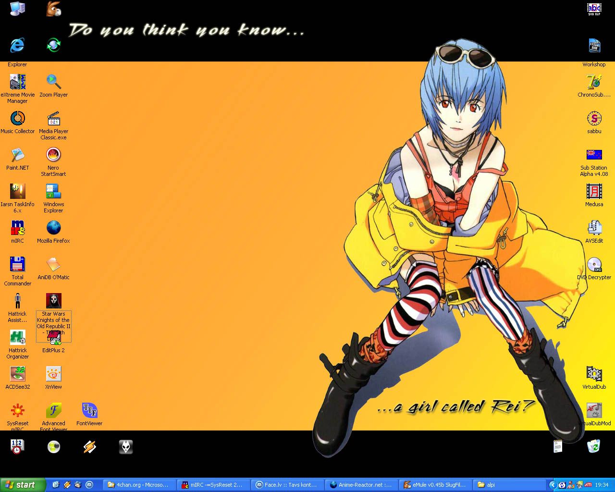
Task: Select Star Wars Knights of Old Republic II icon
Action: point(53,301)
